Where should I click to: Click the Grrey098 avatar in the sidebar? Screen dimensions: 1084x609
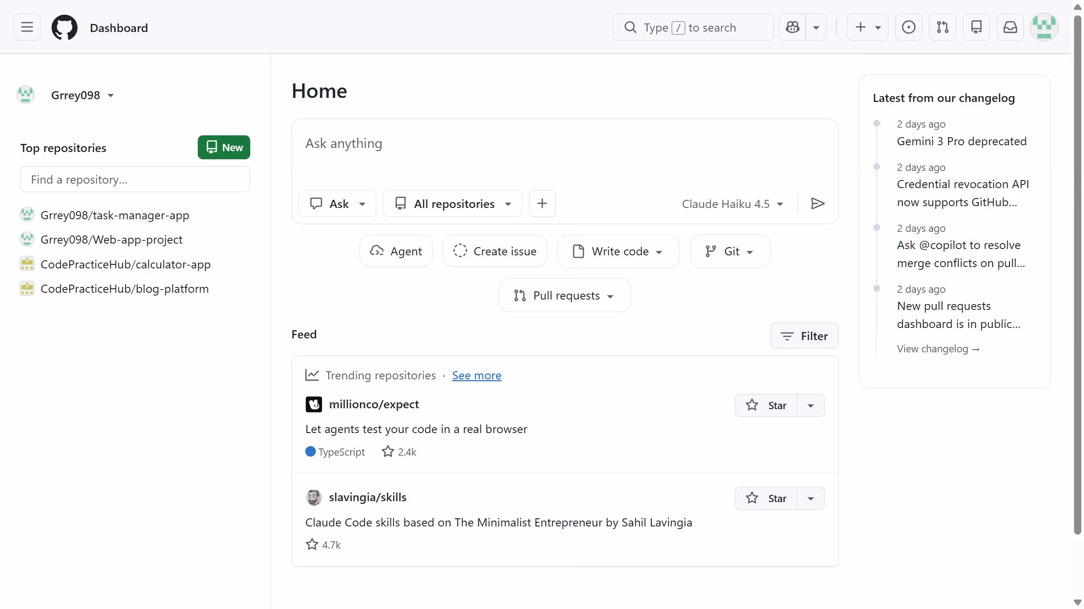tap(26, 95)
